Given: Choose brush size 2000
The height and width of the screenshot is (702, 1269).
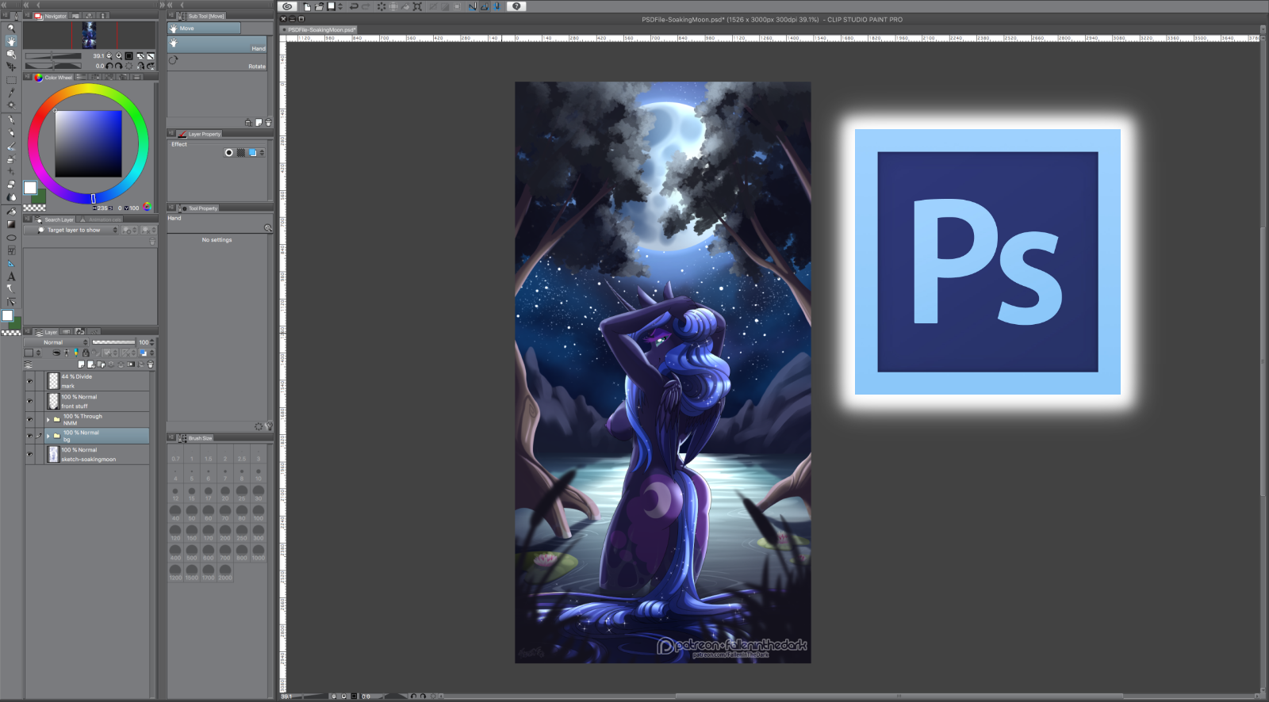Looking at the screenshot, I should tap(225, 573).
